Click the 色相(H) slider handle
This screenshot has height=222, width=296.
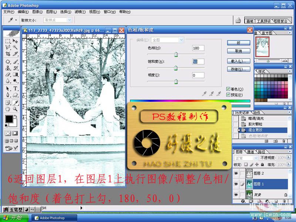tap(176, 54)
